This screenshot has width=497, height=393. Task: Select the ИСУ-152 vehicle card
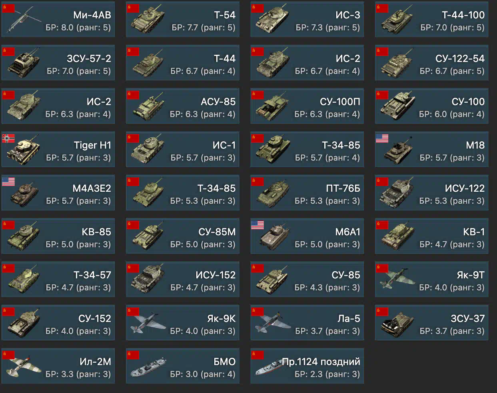(x=183, y=279)
